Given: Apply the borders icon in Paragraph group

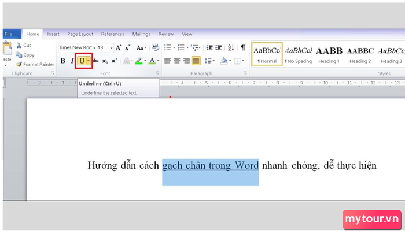Looking at the screenshot, I should click(x=237, y=61).
